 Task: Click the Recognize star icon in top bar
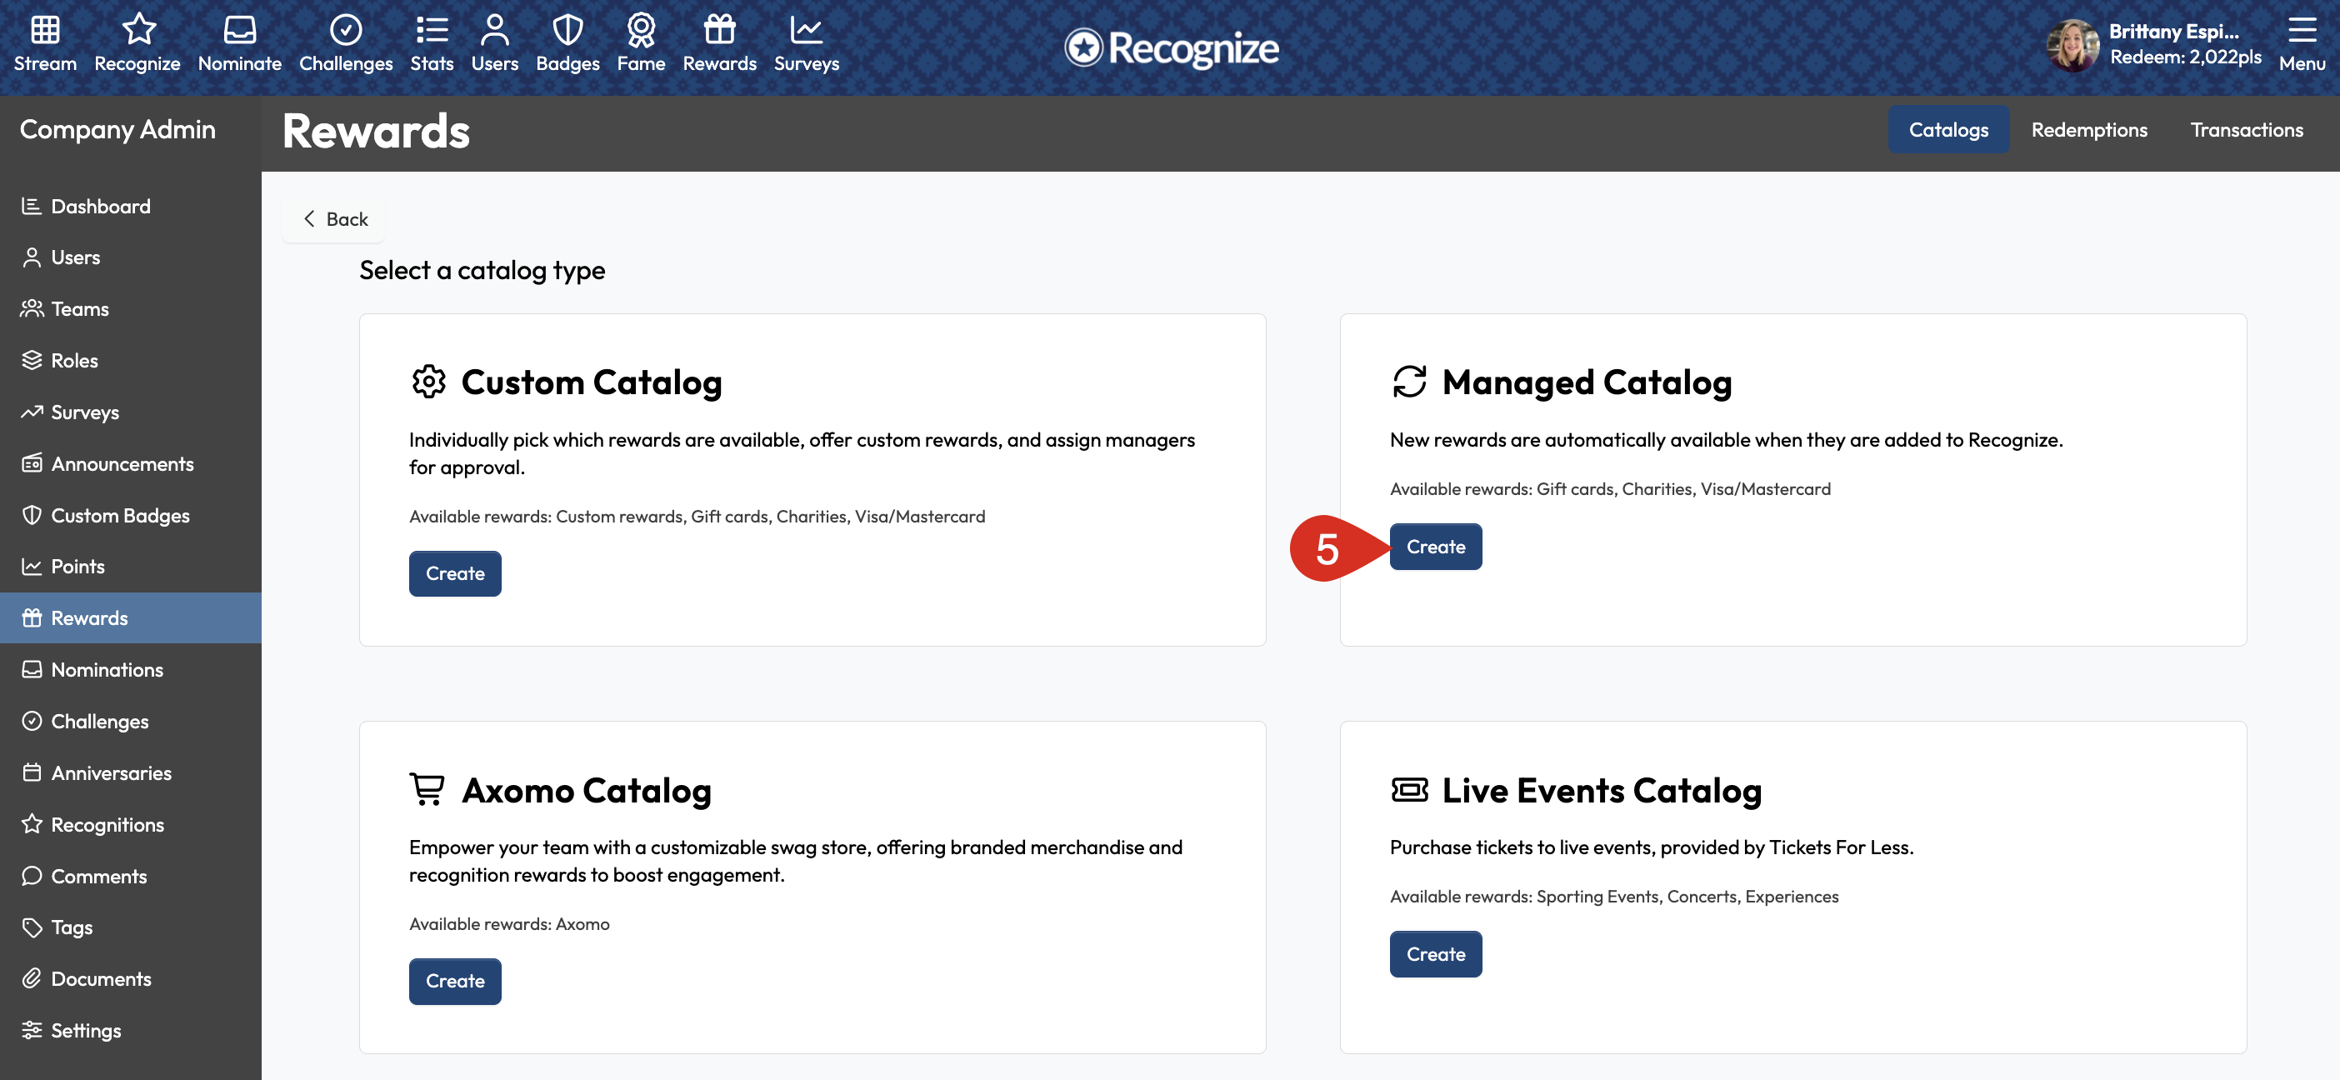pos(138,29)
